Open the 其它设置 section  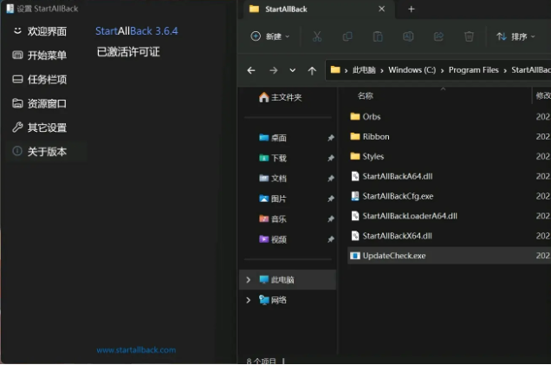point(47,127)
